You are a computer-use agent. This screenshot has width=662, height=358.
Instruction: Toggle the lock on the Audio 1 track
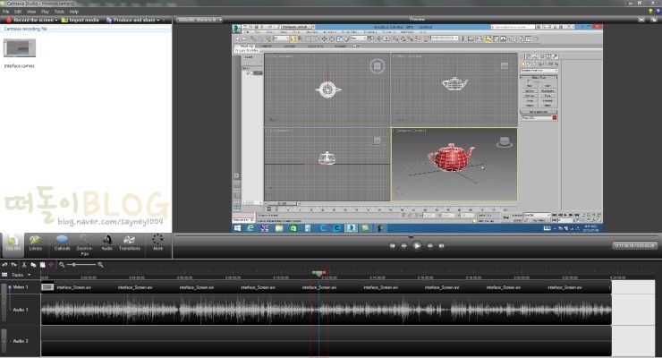point(4,310)
